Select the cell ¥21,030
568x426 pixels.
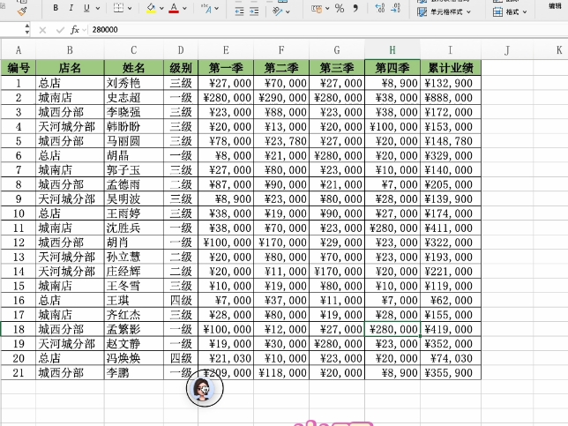(226, 358)
